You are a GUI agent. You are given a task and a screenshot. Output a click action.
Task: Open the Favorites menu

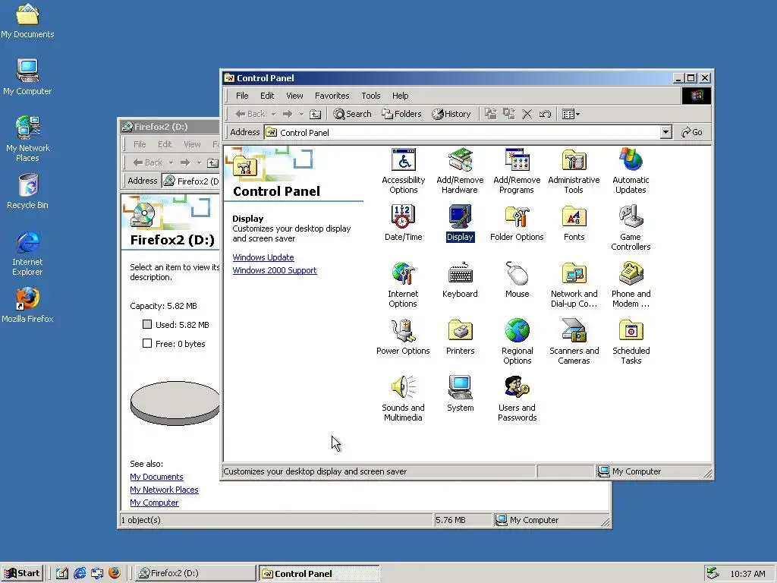tap(332, 96)
